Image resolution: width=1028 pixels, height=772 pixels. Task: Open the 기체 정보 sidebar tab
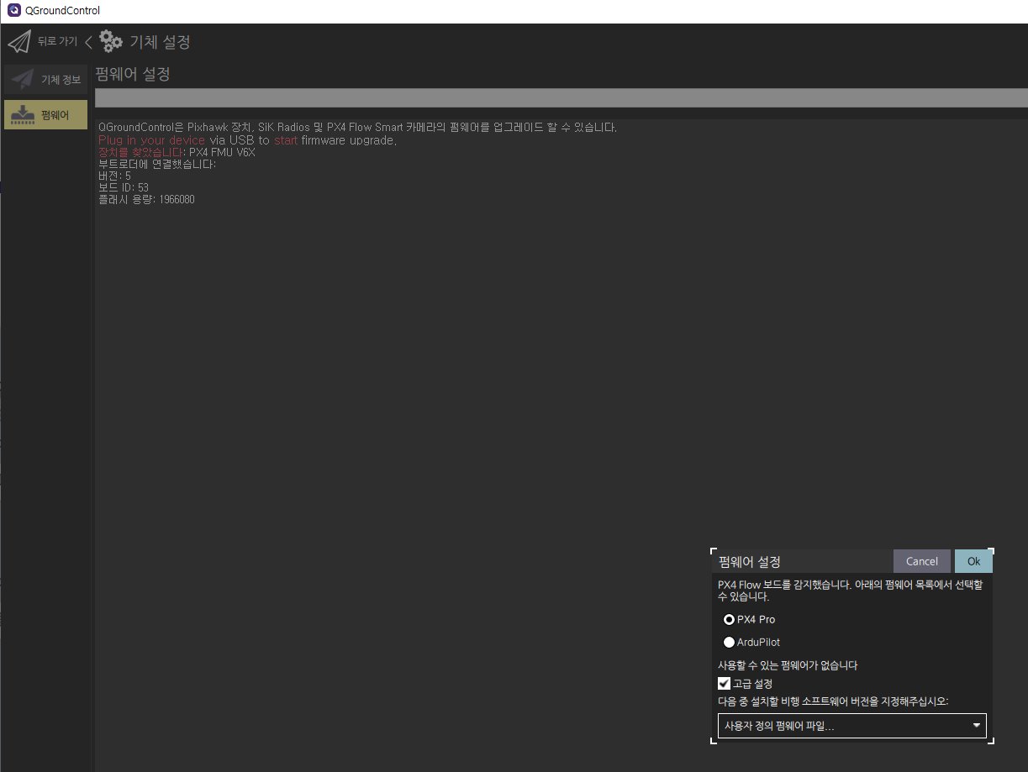tap(46, 80)
